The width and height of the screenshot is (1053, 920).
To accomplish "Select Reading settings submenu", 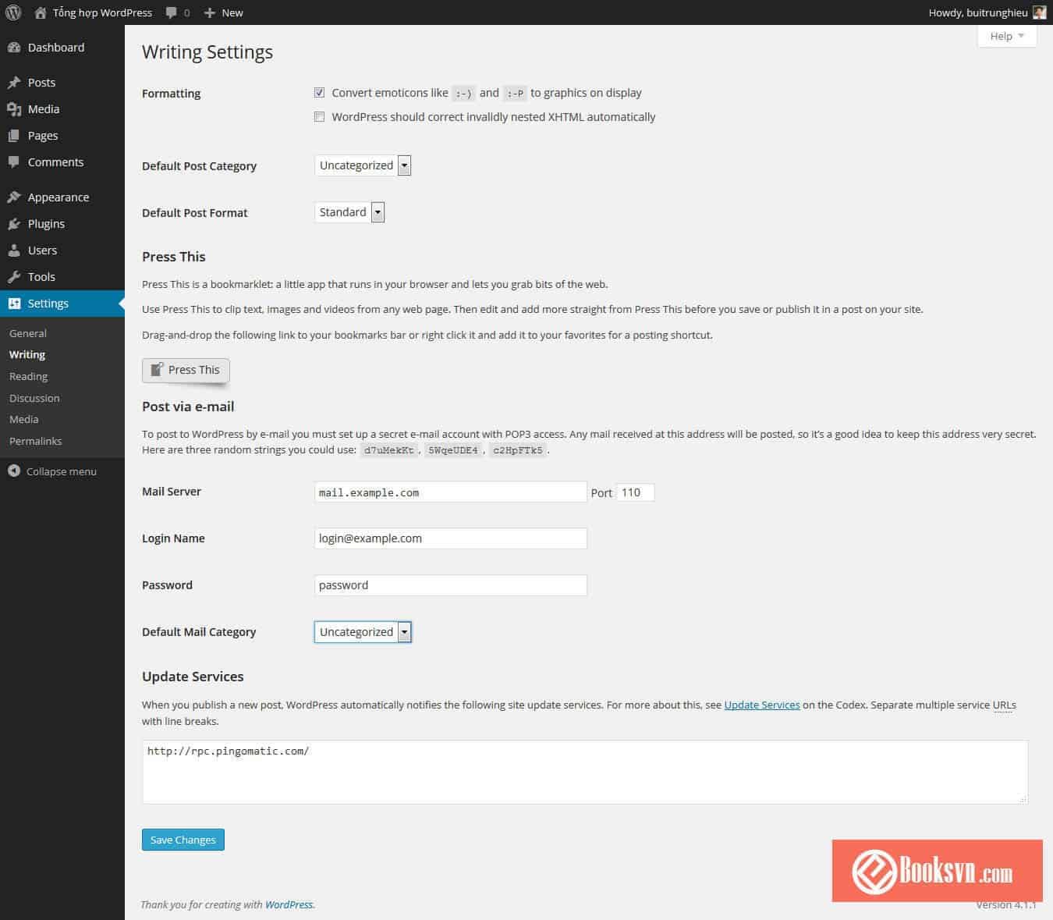I will [x=29, y=376].
